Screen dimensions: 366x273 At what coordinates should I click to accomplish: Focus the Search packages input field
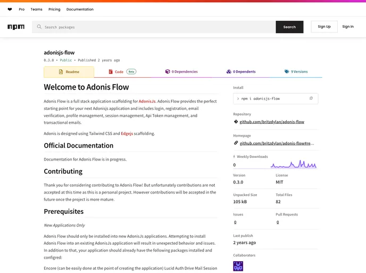coord(154,27)
